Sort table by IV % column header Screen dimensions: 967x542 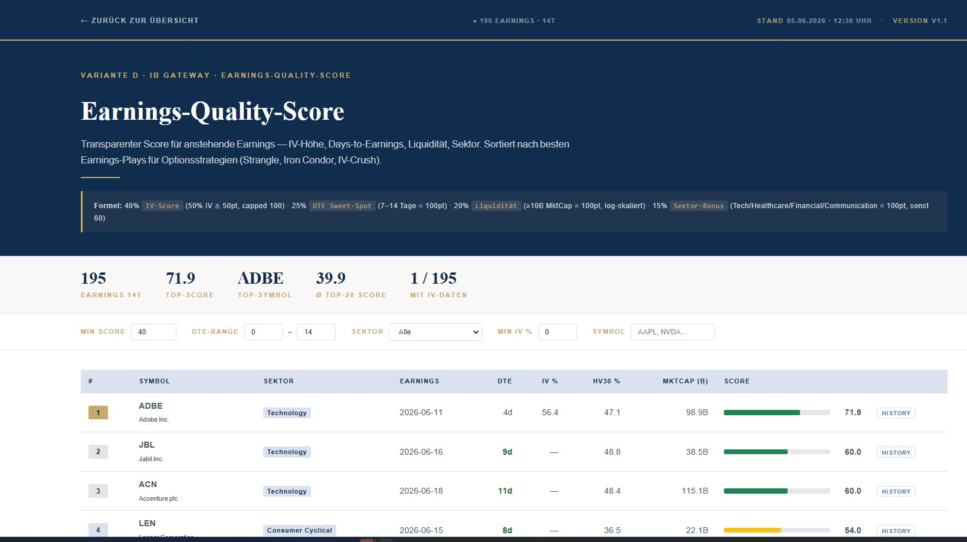(550, 381)
